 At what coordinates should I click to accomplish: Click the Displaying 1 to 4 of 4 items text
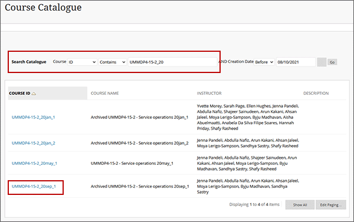[x=254, y=205]
